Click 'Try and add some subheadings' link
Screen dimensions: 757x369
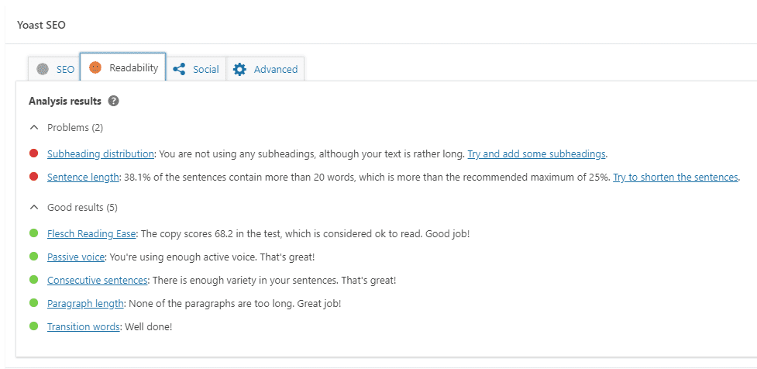[536, 154]
